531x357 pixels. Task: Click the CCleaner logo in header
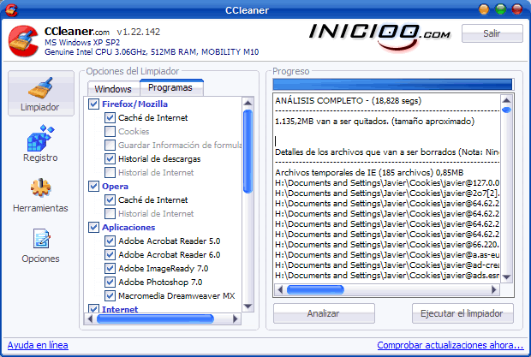(24, 41)
